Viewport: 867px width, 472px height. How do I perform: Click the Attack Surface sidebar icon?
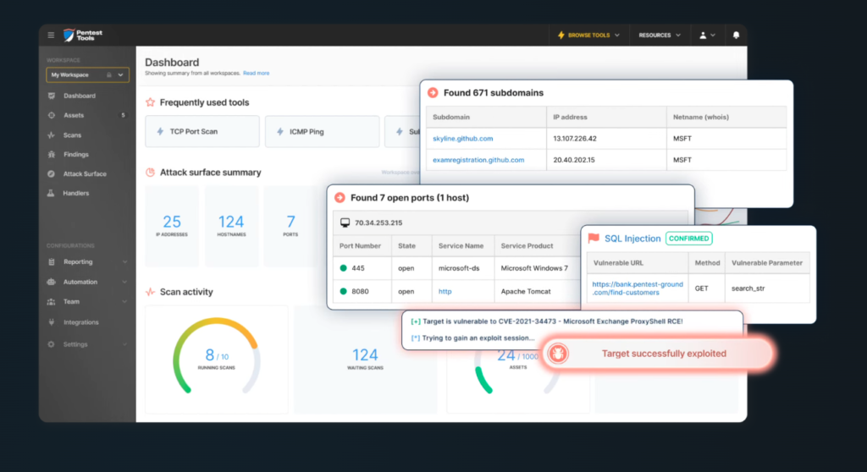(x=52, y=173)
